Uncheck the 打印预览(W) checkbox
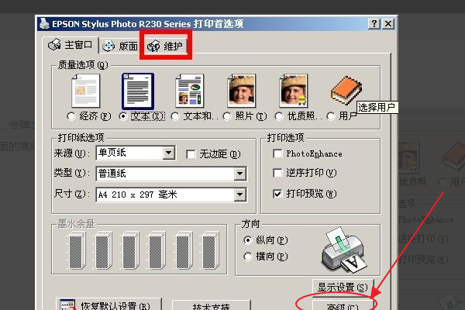The height and width of the screenshot is (310, 465). click(x=277, y=194)
